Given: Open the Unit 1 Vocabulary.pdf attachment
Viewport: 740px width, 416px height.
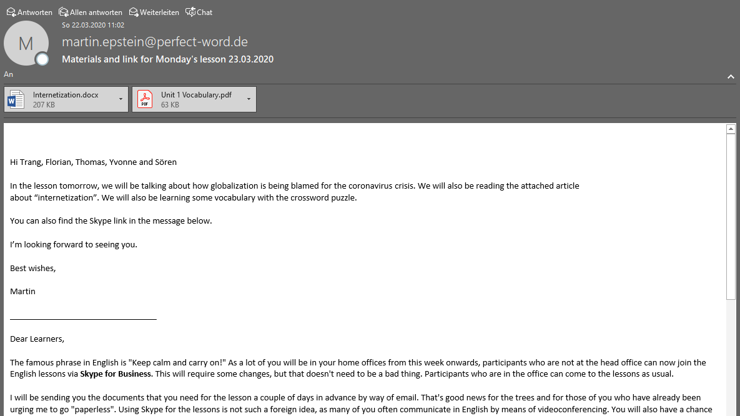Looking at the screenshot, I should pos(194,99).
